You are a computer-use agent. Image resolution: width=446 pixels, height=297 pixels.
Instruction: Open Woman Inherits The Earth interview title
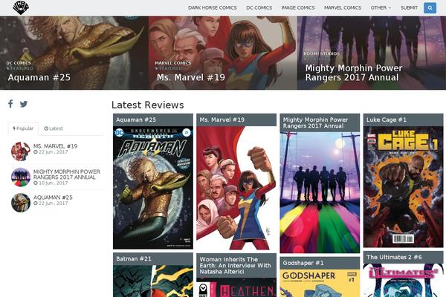coord(235,266)
